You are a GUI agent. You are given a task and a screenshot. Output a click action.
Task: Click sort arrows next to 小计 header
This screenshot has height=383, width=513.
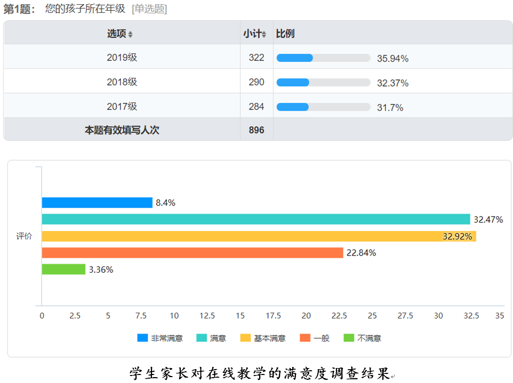[x=264, y=35]
